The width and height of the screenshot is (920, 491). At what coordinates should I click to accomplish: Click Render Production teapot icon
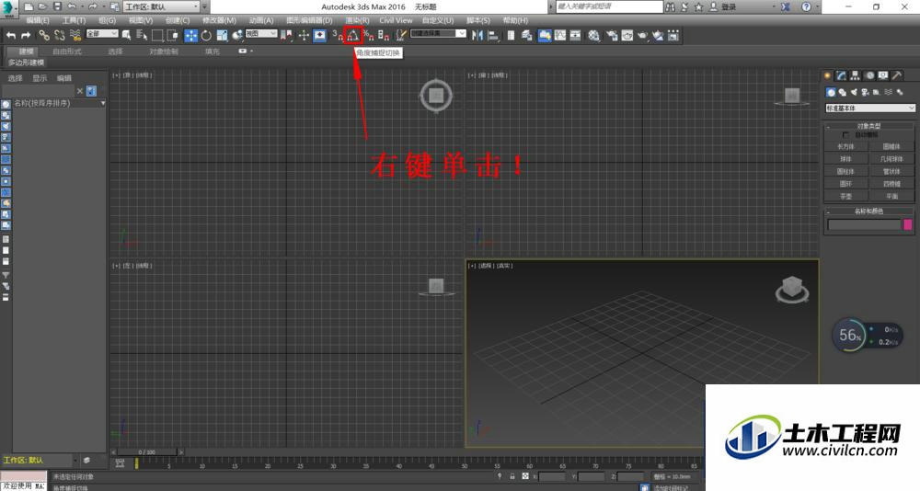click(643, 35)
